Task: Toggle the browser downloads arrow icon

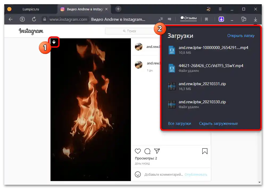Action: 255,19
